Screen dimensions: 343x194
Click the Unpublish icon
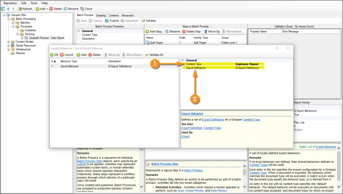click(123, 21)
